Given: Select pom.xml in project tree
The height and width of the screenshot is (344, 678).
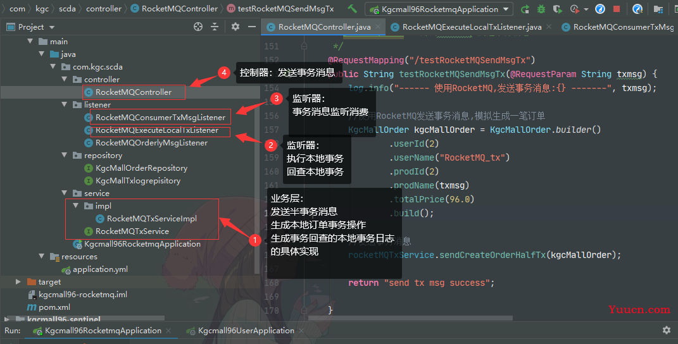Looking at the screenshot, I should click(x=54, y=307).
